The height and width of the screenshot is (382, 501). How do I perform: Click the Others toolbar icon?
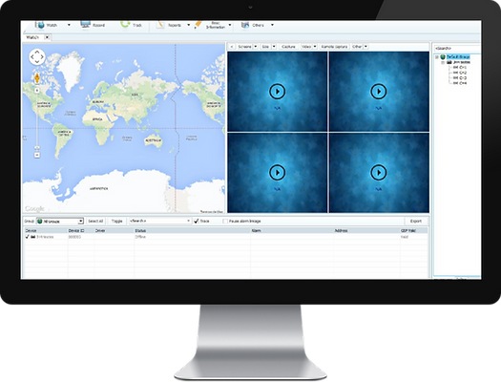click(x=245, y=25)
